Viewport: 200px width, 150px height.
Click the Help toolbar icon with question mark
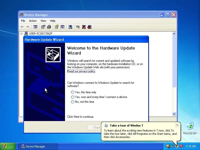[57, 27]
